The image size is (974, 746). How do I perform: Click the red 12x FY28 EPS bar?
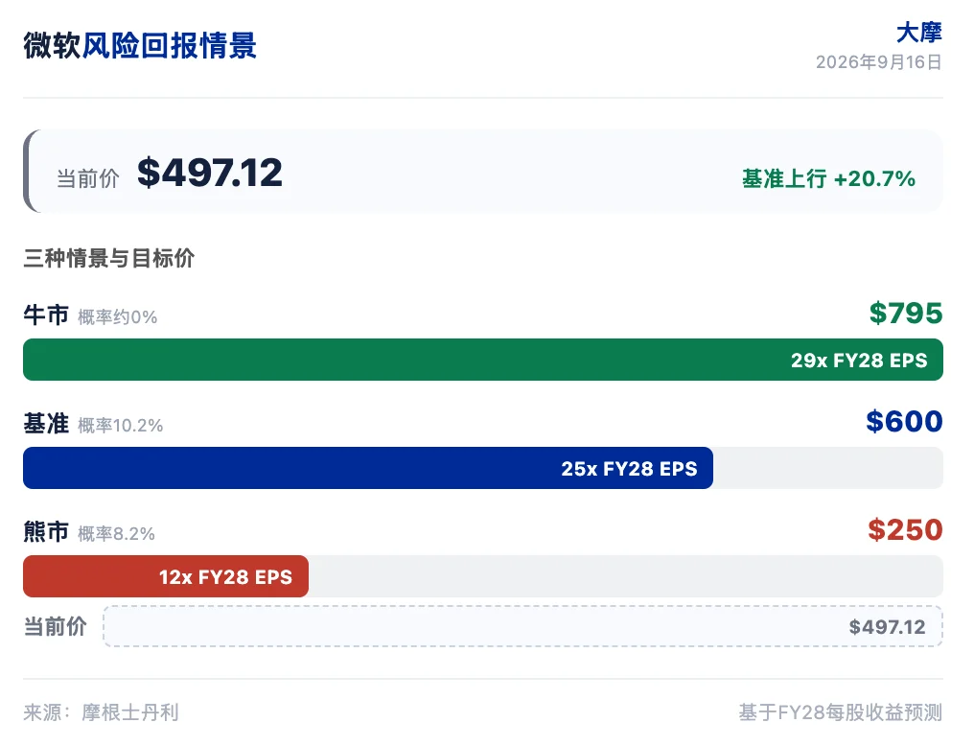point(166,576)
